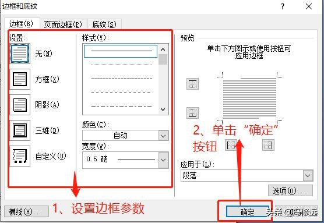Switch to the 页面边框(P) tab
The height and width of the screenshot is (223, 324).
coord(63,24)
